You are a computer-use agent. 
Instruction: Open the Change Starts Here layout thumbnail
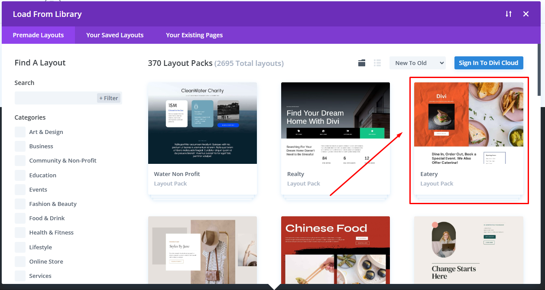pos(469,250)
